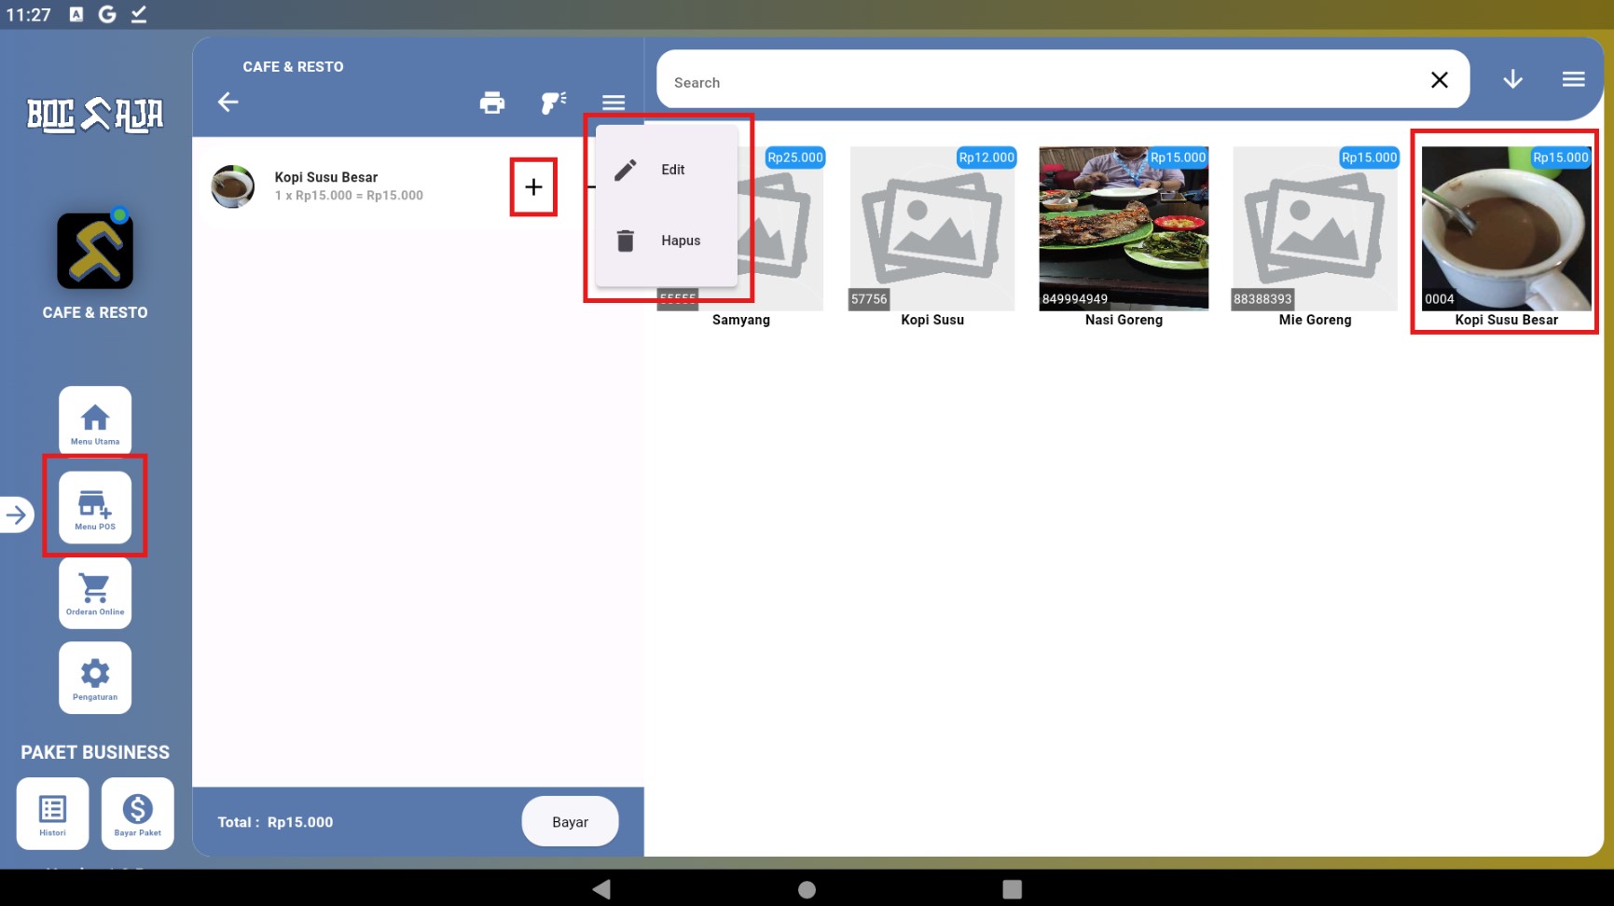The image size is (1614, 906).
Task: Open the barcode scanner gun icon
Action: (554, 103)
